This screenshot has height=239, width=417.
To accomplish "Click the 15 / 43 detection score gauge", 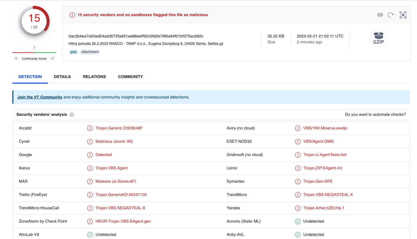I will point(34,21).
